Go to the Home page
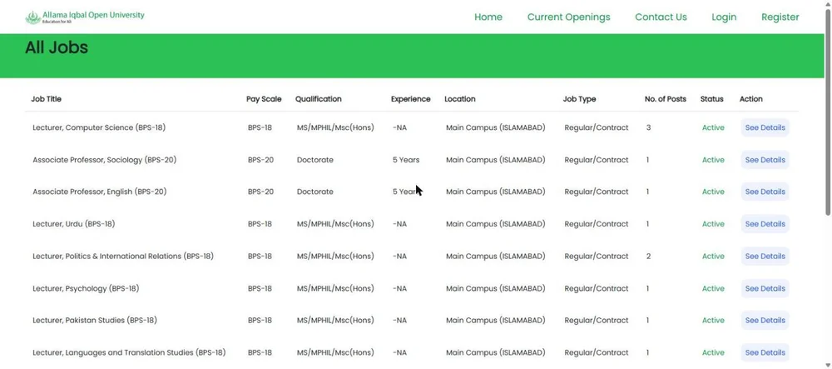The image size is (832, 369). [488, 17]
